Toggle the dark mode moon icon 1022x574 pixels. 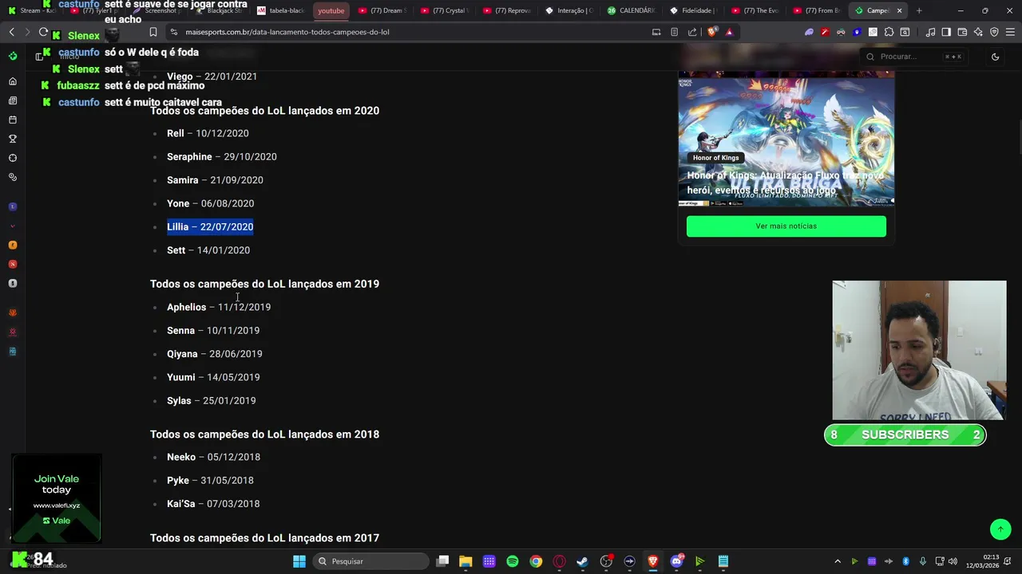click(995, 57)
